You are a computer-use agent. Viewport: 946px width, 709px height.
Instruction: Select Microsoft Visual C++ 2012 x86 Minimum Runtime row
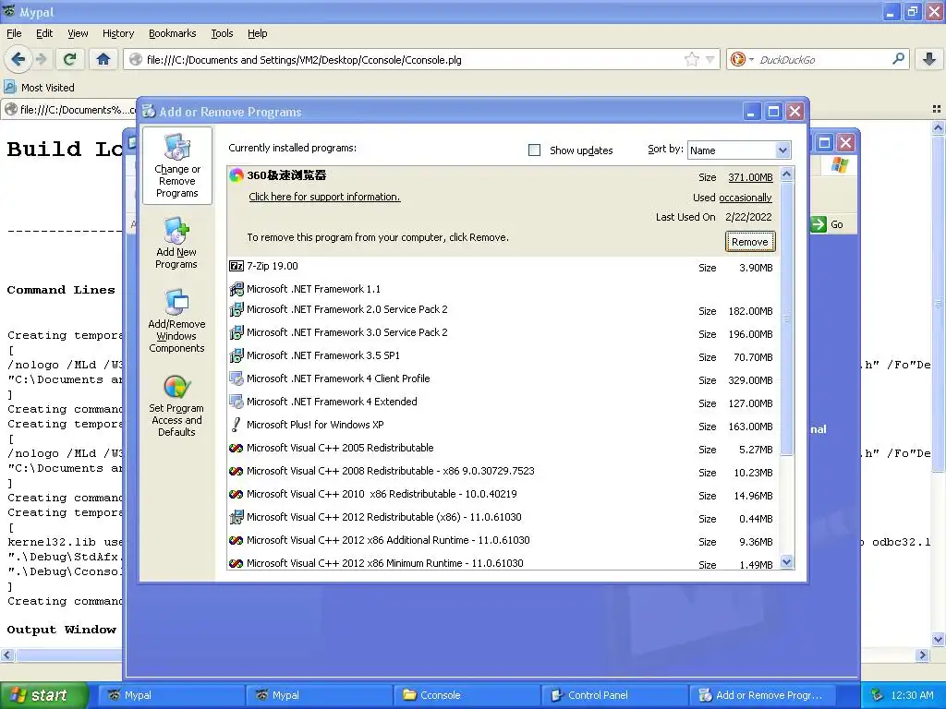[503, 563]
